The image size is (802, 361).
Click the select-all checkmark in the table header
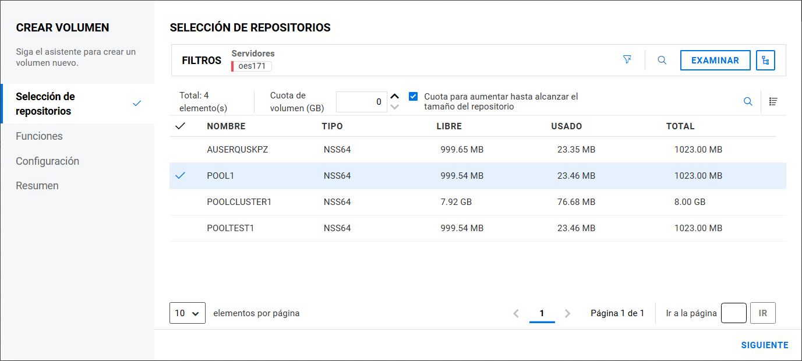click(x=180, y=126)
